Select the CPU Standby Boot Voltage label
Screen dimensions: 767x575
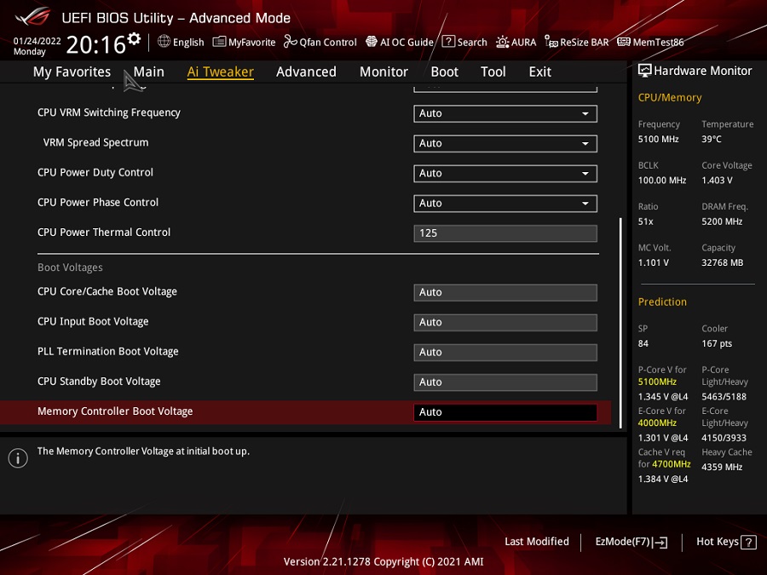(x=99, y=381)
